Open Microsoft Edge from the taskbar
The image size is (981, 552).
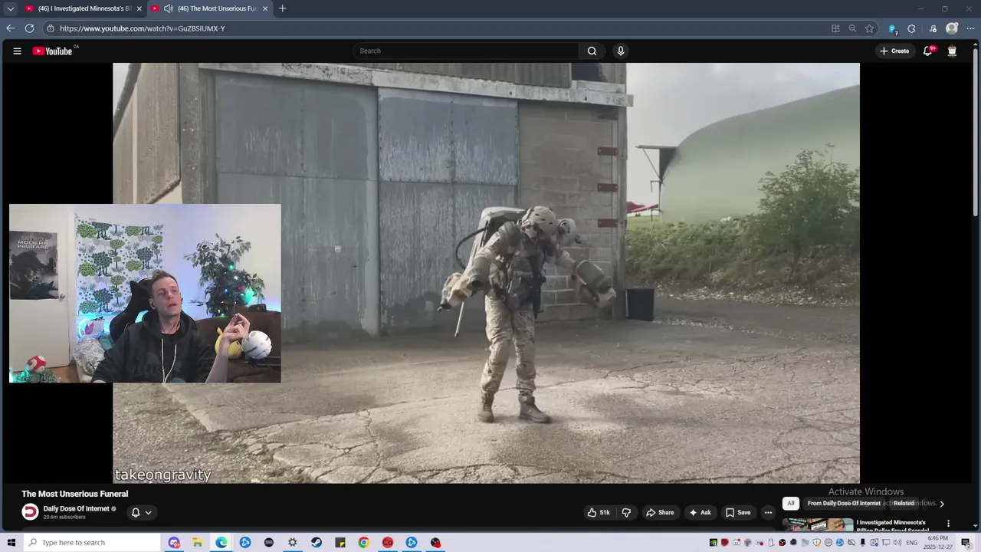pos(221,542)
